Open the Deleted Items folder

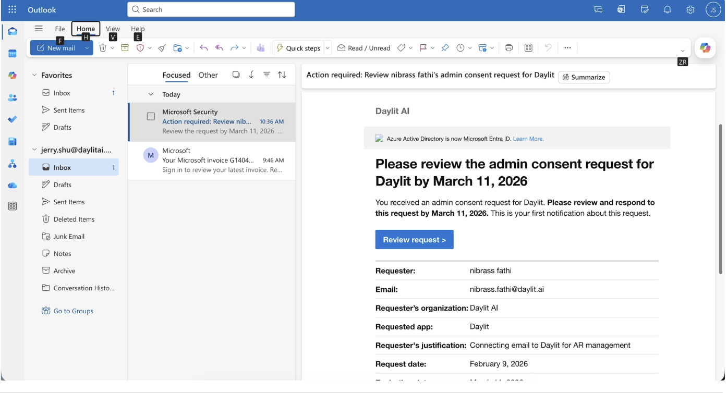74,219
